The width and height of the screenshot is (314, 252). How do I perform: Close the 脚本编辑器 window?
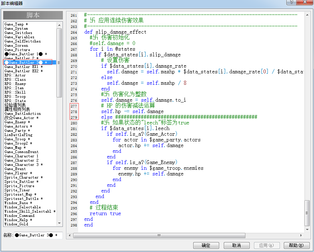click(305, 2)
